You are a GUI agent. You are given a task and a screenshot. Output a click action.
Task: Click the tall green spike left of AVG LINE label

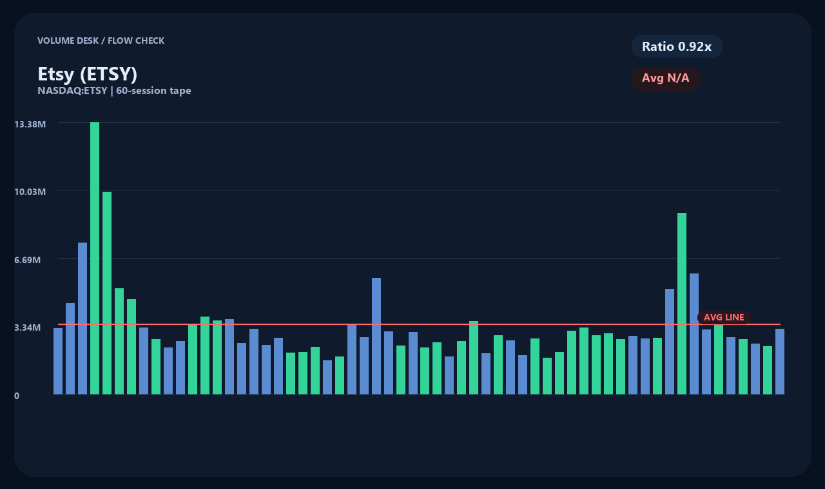click(x=682, y=304)
